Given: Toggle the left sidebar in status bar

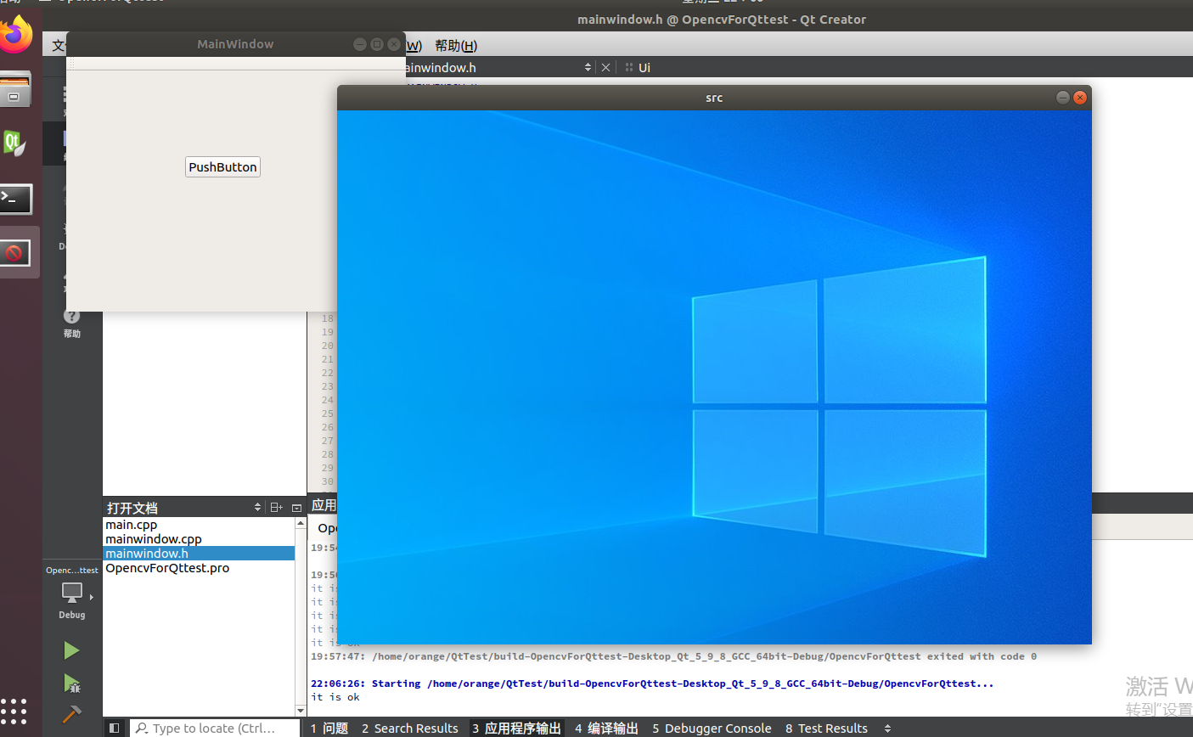Looking at the screenshot, I should coord(114,728).
